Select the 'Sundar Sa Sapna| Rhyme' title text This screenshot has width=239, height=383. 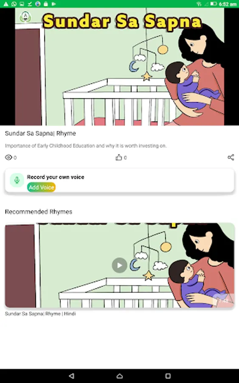coord(40,133)
